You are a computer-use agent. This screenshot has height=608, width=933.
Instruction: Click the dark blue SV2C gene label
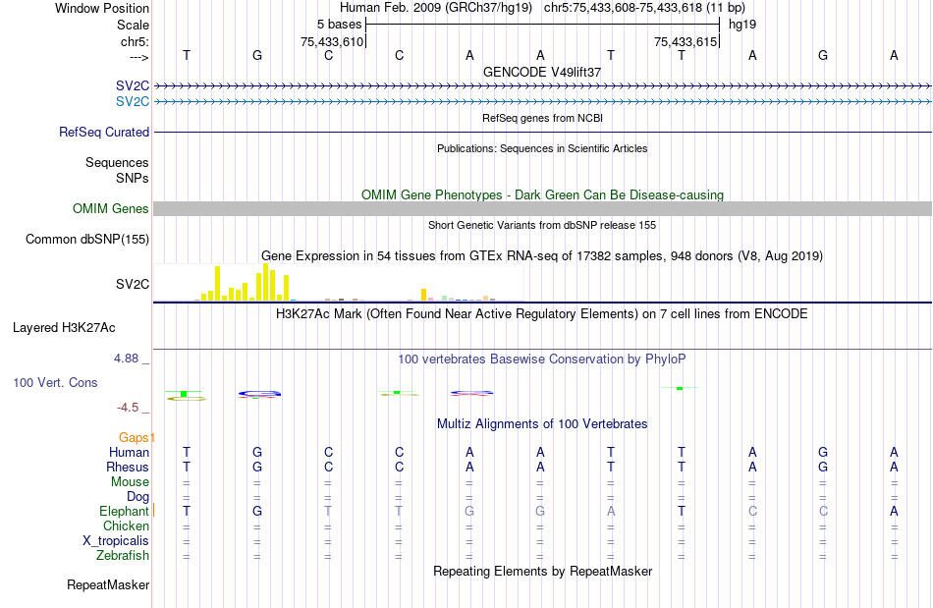[133, 86]
